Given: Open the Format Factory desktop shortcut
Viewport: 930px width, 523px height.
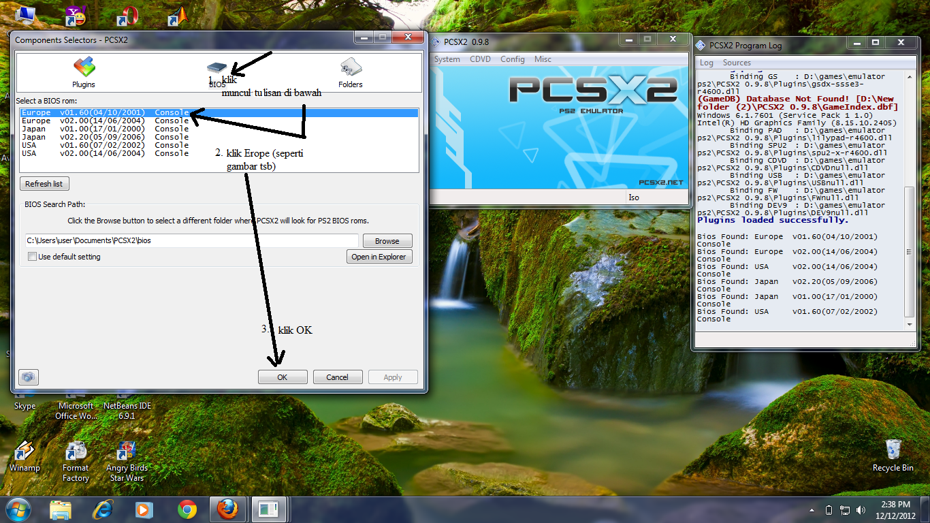Looking at the screenshot, I should click(x=76, y=461).
